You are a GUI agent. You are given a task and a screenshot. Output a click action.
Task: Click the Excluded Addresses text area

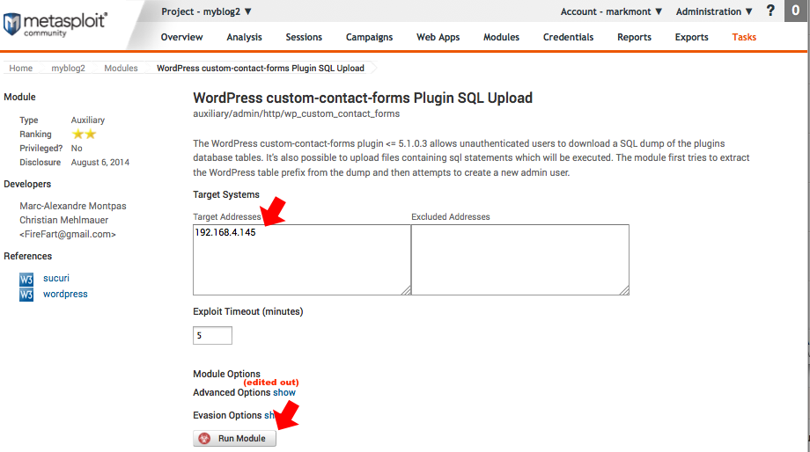[519, 259]
